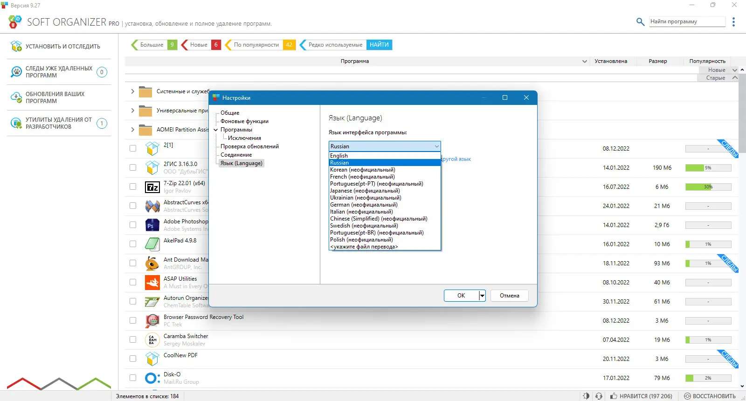Select the ASAP Utilities checkbox
This screenshot has height=401, width=746.
[x=133, y=282]
